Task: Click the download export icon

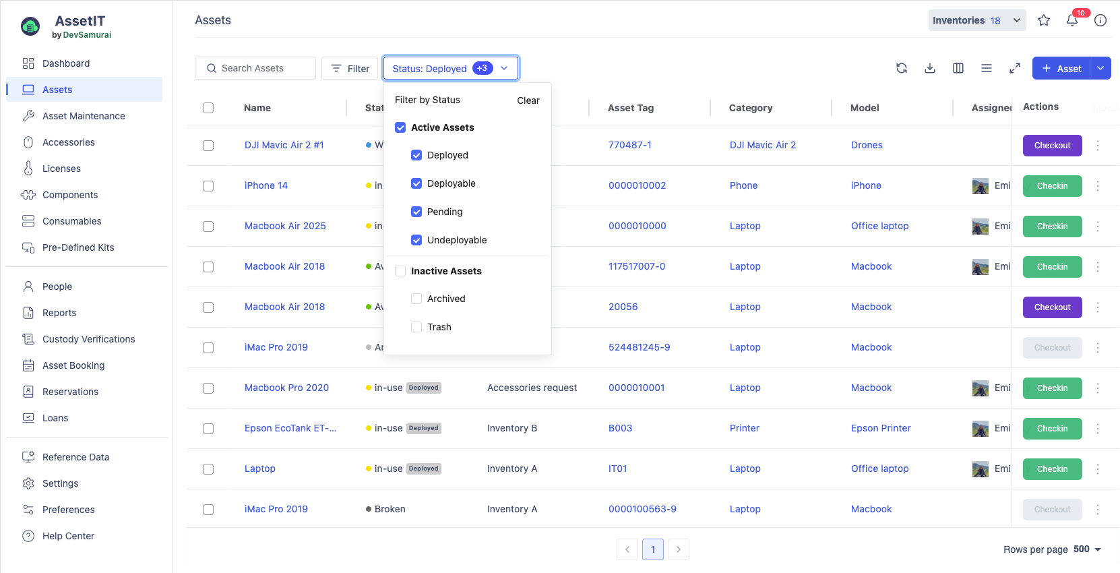Action: (930, 68)
